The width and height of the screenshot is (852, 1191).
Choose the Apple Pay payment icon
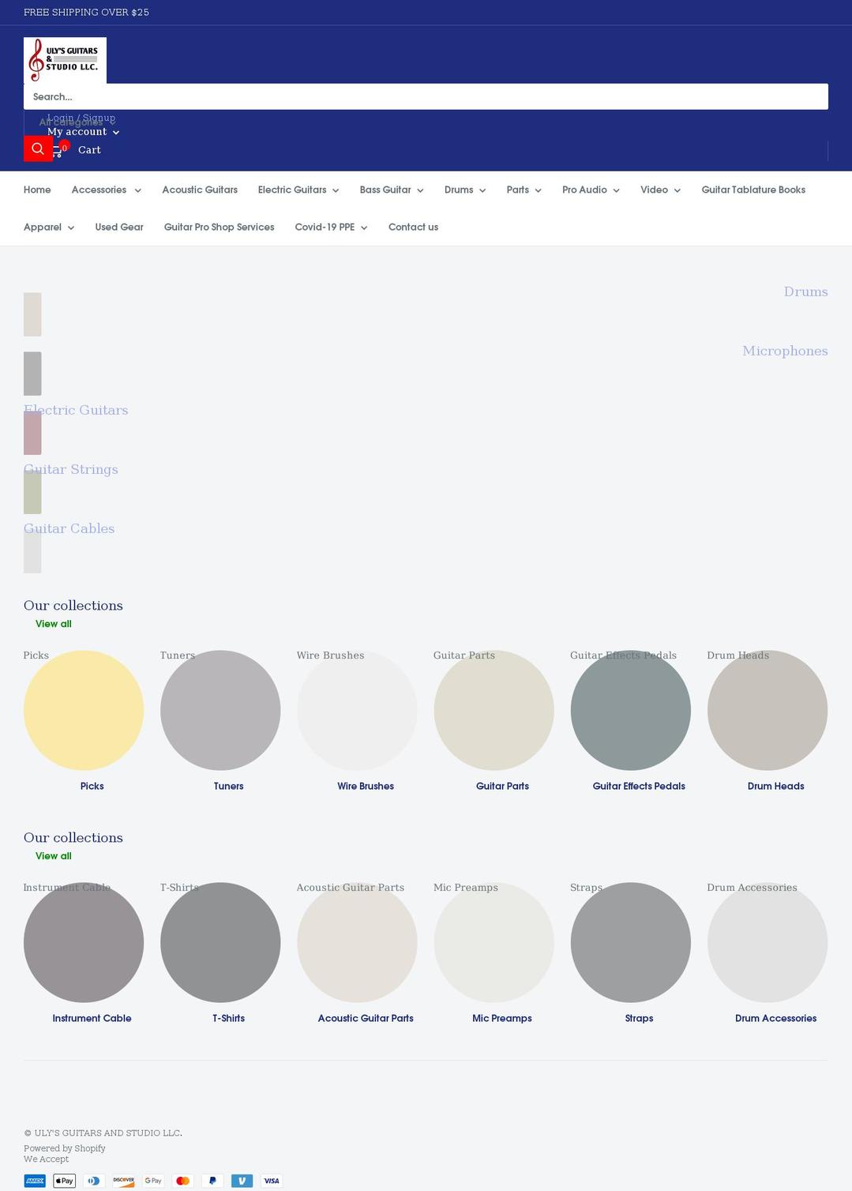point(64,1181)
